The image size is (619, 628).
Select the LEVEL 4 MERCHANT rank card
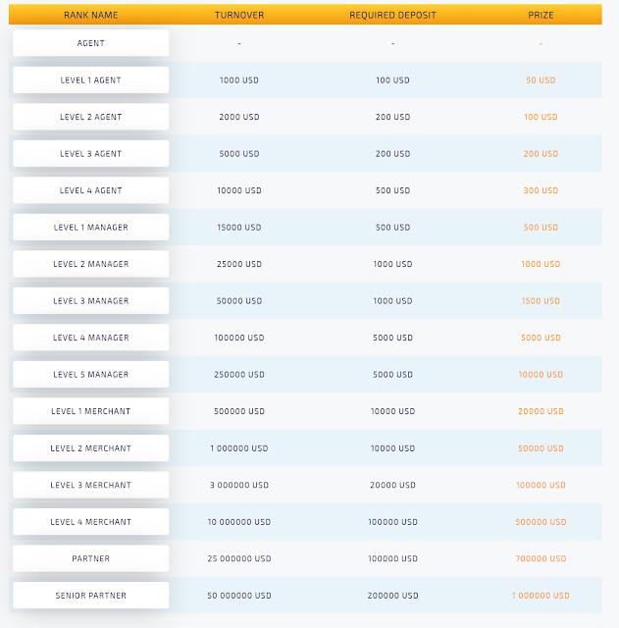coord(91,522)
